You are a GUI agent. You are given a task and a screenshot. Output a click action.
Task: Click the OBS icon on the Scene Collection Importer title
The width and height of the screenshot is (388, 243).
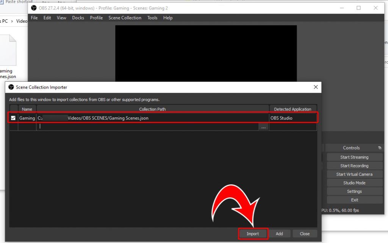(11, 87)
